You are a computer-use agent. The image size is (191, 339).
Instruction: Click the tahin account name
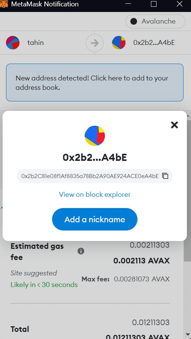(36, 43)
